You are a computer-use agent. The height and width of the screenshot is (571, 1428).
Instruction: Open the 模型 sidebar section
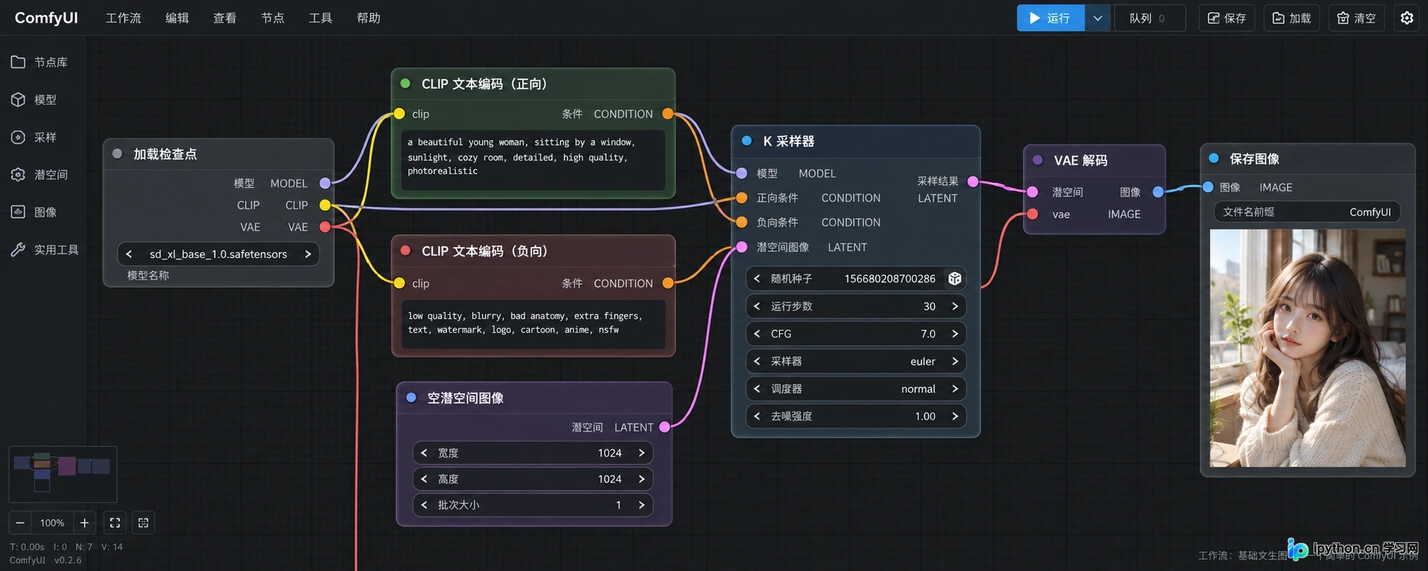(x=35, y=99)
